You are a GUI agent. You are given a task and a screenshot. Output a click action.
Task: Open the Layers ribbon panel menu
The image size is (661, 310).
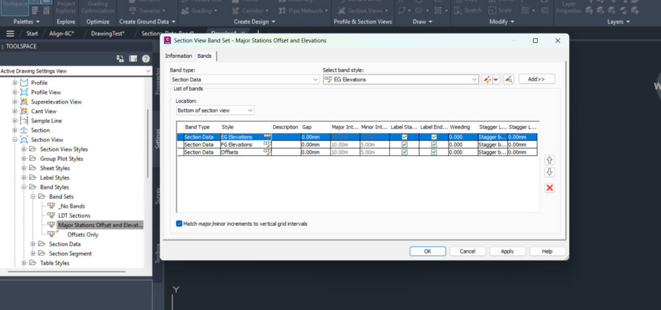(619, 22)
